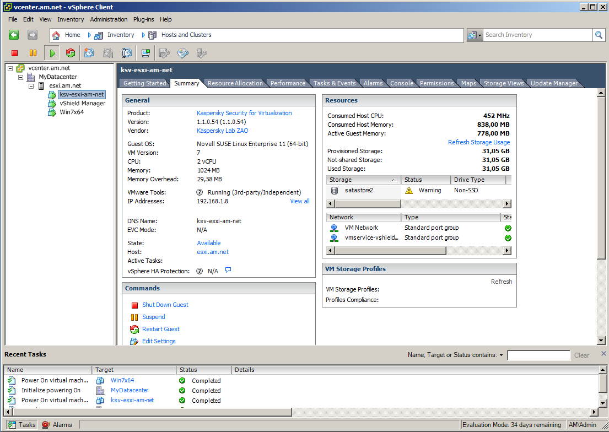The image size is (609, 432).
Task: Click Kaspersky Security for Virtualization link
Action: click(244, 113)
